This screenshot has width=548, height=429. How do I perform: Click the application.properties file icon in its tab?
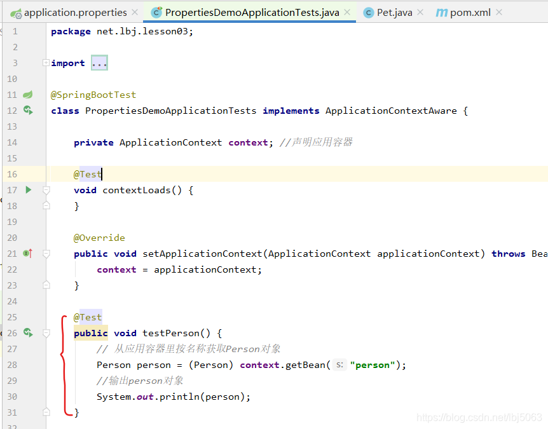pos(16,13)
